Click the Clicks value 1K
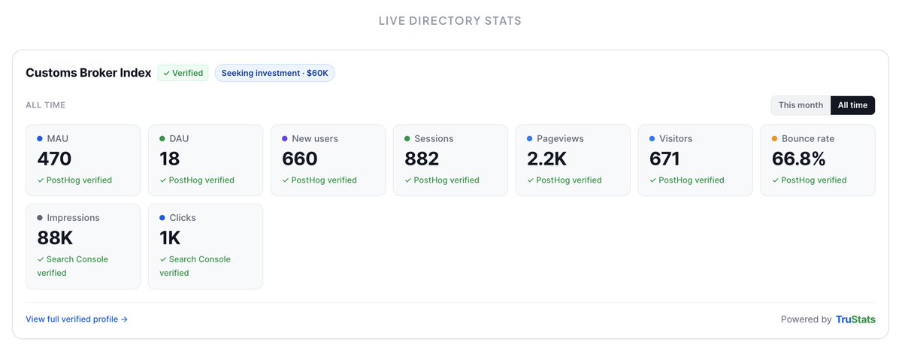This screenshot has height=354, width=902. pyautogui.click(x=171, y=238)
